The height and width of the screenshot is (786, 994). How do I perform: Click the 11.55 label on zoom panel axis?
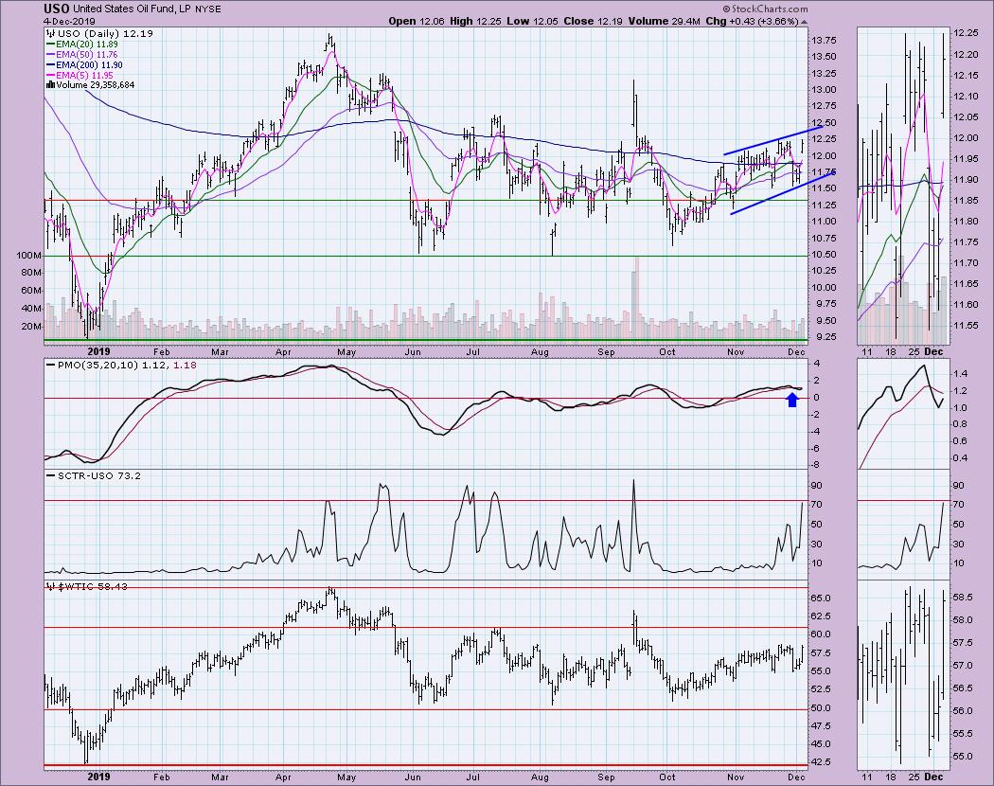coord(966,326)
